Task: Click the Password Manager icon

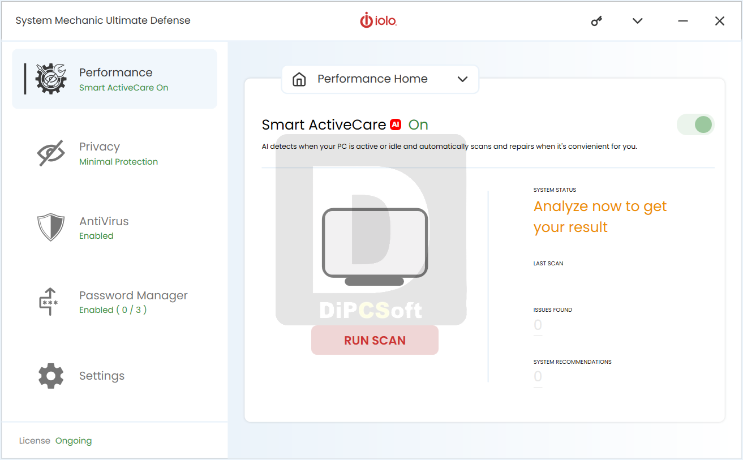Action: 49,302
